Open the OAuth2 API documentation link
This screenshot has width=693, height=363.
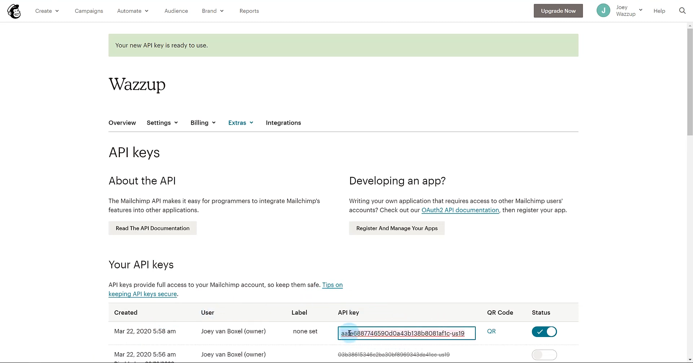point(460,210)
